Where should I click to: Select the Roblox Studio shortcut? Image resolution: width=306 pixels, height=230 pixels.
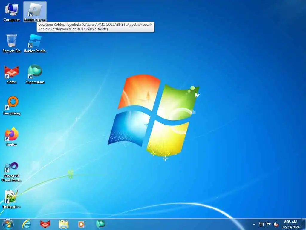[x=35, y=43]
